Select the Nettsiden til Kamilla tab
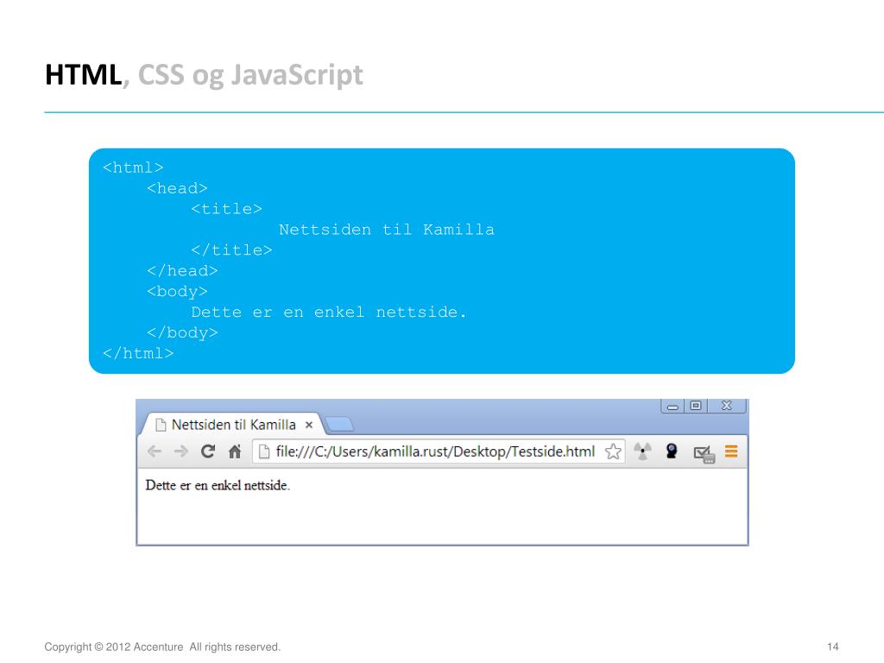 coord(233,425)
